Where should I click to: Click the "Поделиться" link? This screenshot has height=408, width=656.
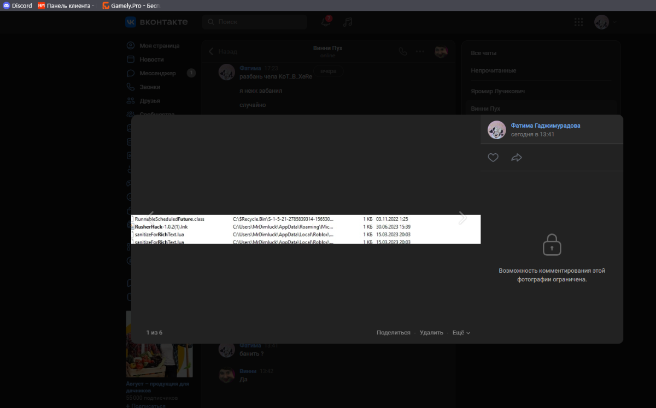point(393,333)
